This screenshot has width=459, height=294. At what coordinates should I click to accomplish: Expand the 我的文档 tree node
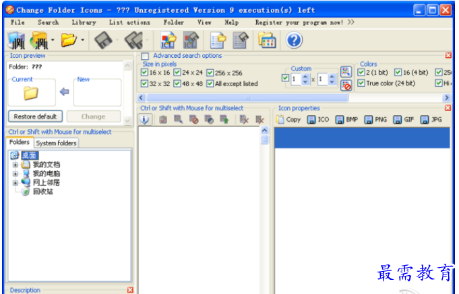tap(16, 164)
